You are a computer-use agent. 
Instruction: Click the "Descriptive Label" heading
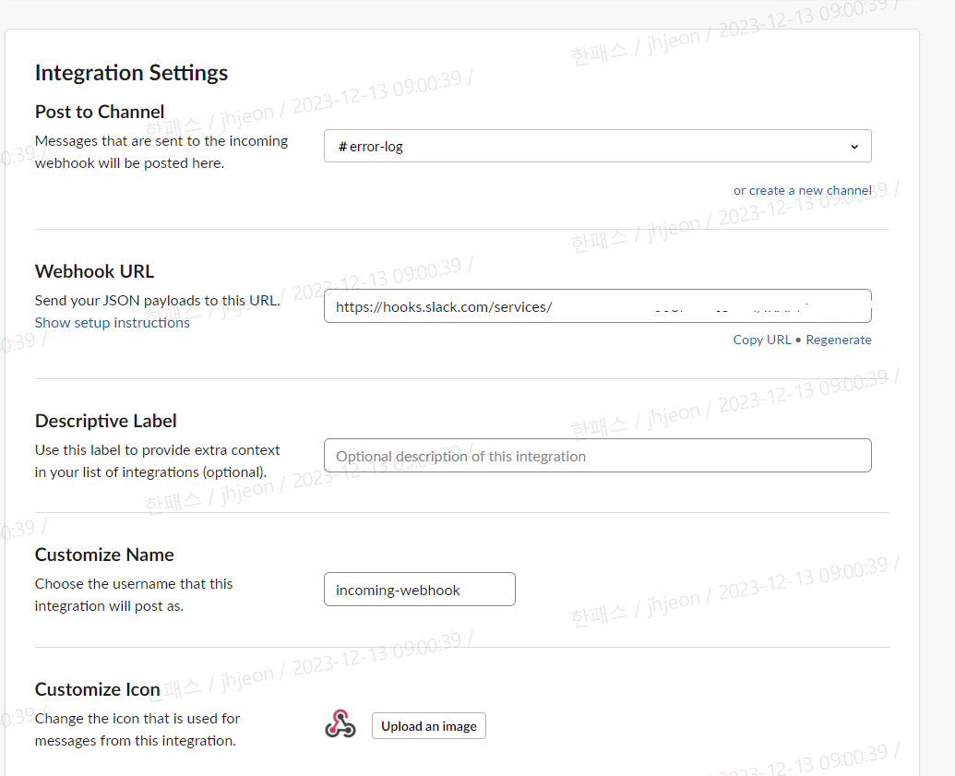106,421
